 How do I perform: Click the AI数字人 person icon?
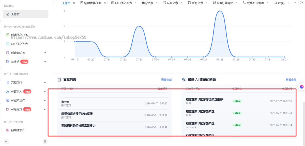pos(8,91)
